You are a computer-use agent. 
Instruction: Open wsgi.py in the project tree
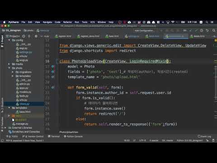tap(22, 60)
